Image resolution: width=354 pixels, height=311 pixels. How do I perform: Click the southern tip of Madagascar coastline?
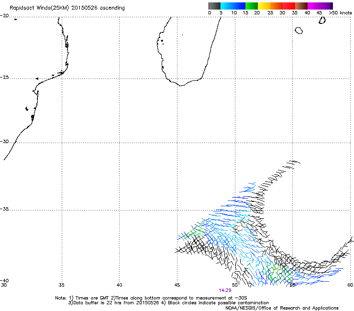pyautogui.click(x=181, y=85)
